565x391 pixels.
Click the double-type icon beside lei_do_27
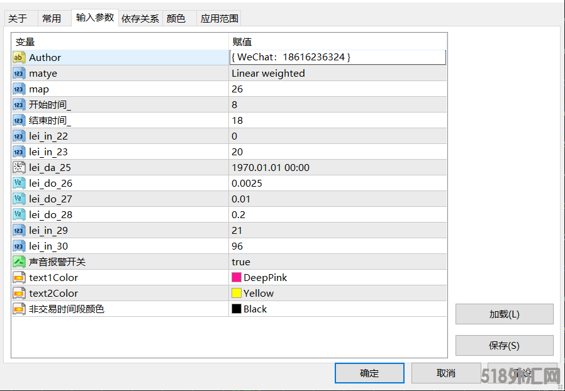pos(19,199)
